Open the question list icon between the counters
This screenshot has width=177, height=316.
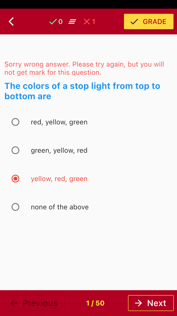(72, 21)
